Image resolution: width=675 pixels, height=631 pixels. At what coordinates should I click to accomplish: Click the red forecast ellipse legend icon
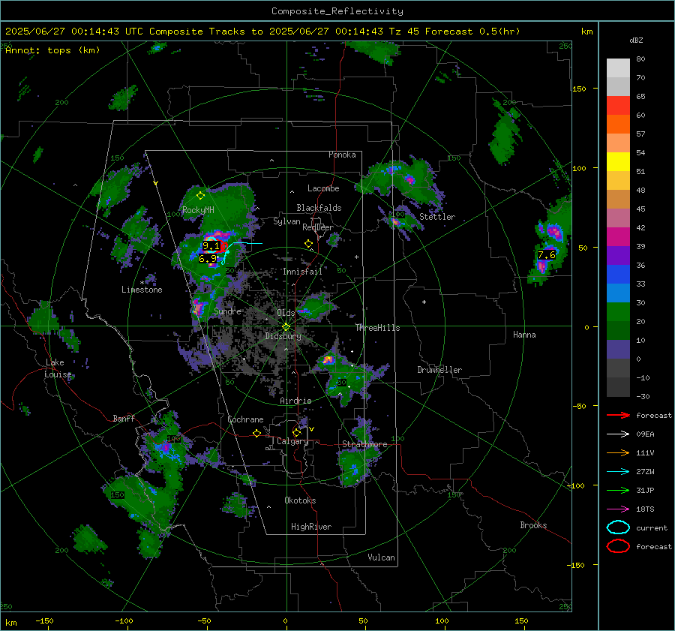tap(618, 546)
